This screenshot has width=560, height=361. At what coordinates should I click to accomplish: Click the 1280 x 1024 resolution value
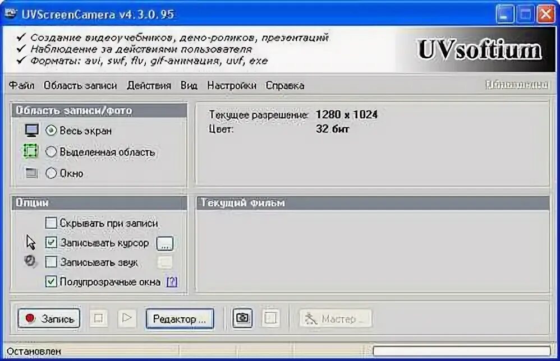[346, 114]
